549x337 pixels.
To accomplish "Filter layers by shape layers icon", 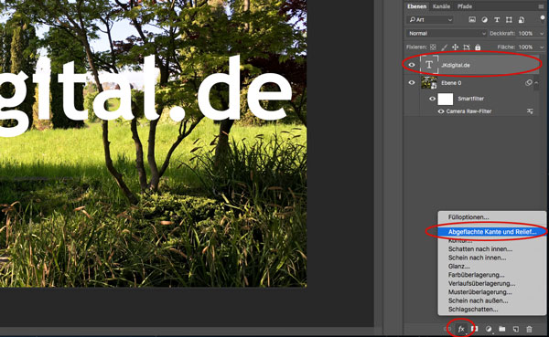I will click(509, 19).
